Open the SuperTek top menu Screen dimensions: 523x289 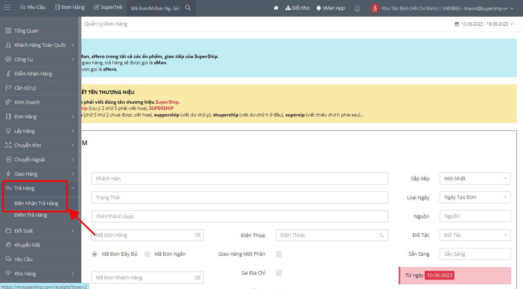click(x=108, y=8)
